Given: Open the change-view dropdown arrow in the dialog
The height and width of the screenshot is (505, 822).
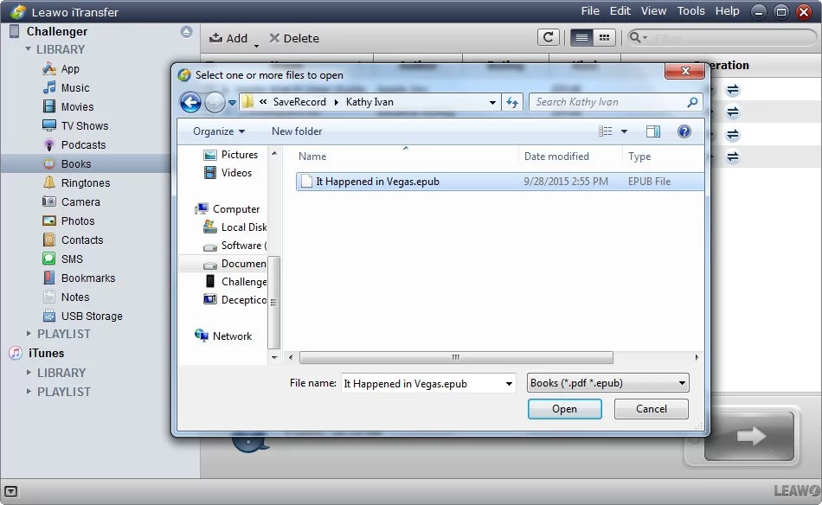Looking at the screenshot, I should pyautogui.click(x=624, y=131).
